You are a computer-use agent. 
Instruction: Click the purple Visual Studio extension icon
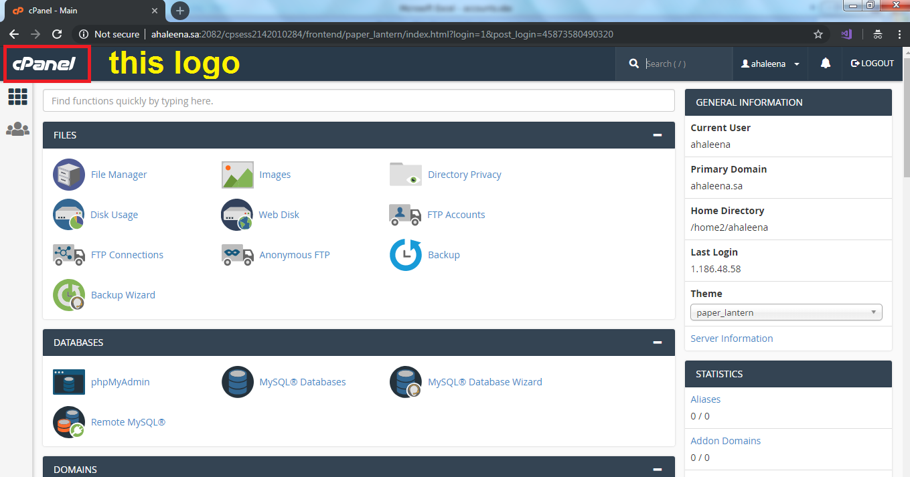tap(846, 34)
